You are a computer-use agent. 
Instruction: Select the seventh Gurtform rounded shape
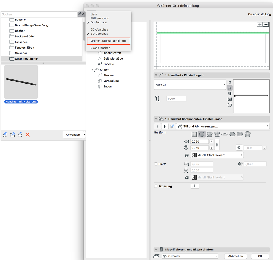click(x=240, y=134)
